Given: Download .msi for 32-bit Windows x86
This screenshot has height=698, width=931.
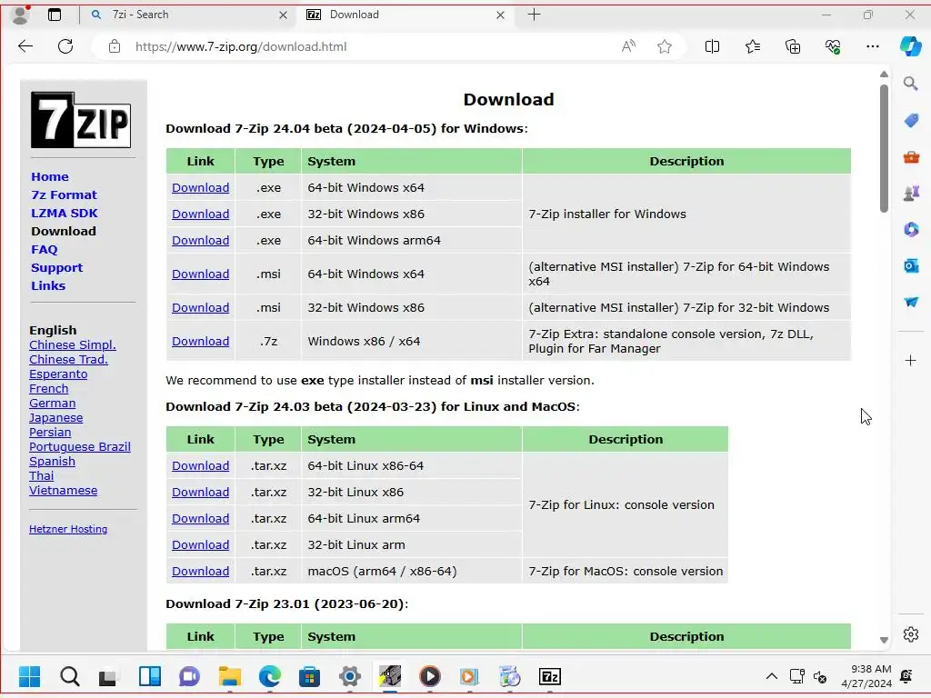Looking at the screenshot, I should pos(200,307).
